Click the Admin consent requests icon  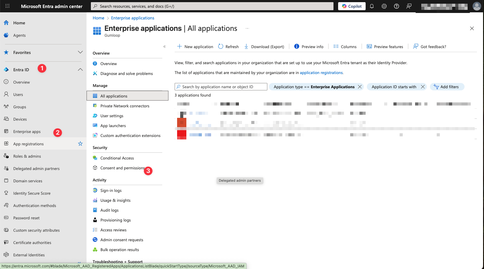point(95,240)
